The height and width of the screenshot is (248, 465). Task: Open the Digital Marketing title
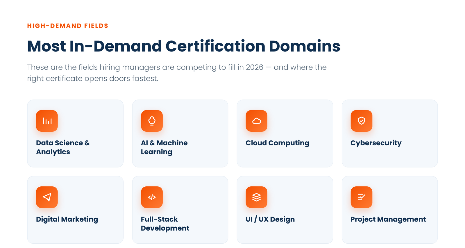coord(67,219)
